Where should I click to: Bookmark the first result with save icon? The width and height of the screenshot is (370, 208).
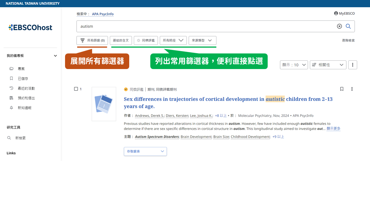(x=342, y=89)
